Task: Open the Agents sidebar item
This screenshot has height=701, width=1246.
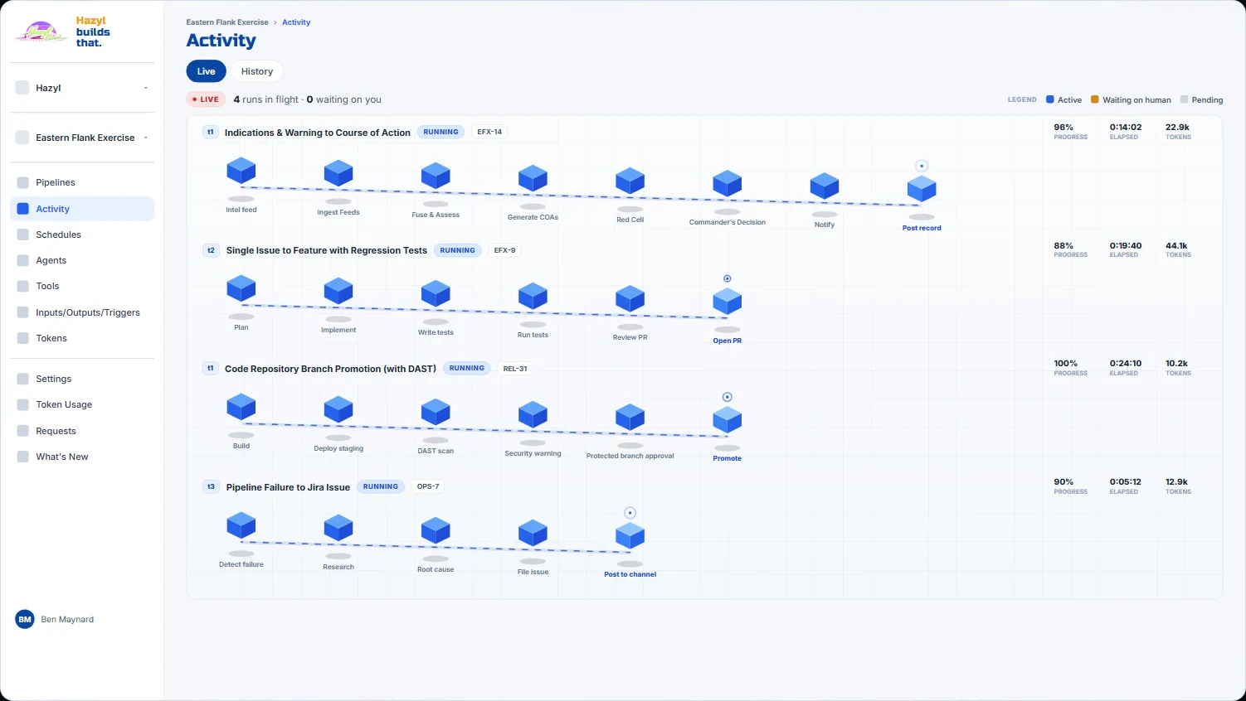Action: [x=82, y=260]
